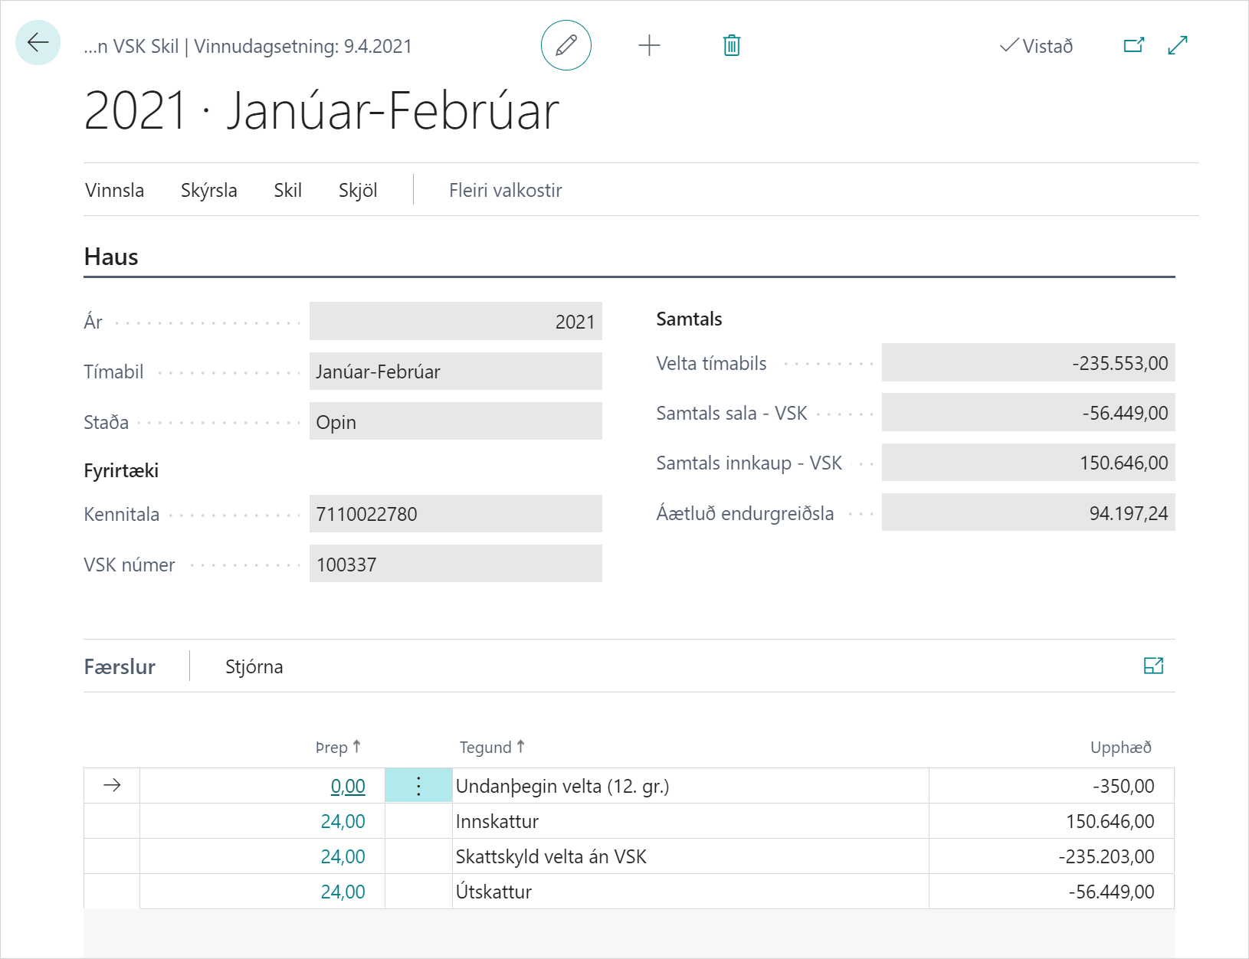Show Fleiri valkostir options
The width and height of the screenshot is (1249, 959).
pyautogui.click(x=505, y=190)
